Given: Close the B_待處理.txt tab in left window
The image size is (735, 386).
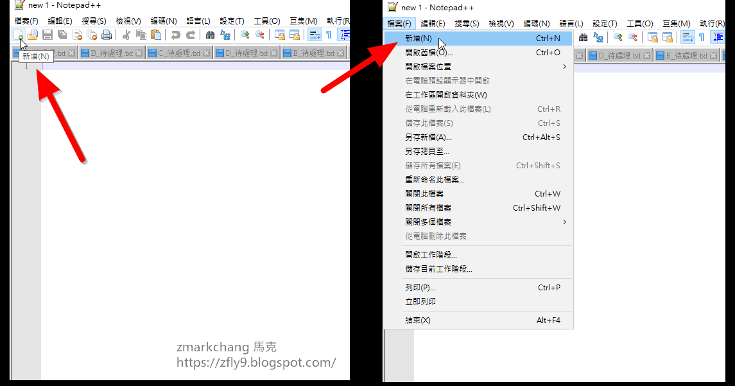Looking at the screenshot, I should tap(139, 53).
